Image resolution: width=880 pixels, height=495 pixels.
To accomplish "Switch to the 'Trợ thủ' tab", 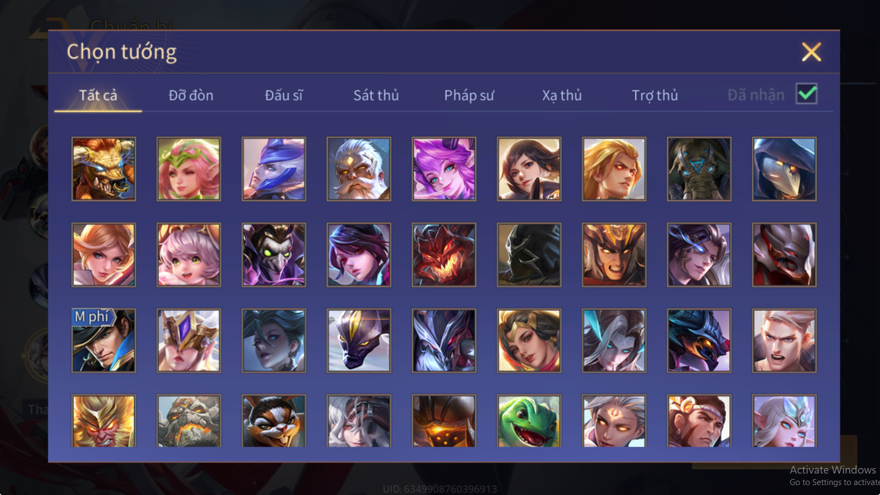I will click(x=654, y=95).
